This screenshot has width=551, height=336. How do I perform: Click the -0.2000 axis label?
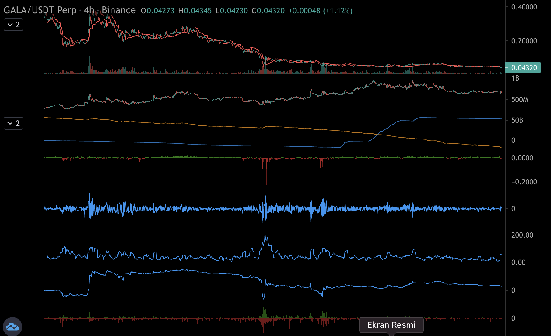tap(524, 182)
